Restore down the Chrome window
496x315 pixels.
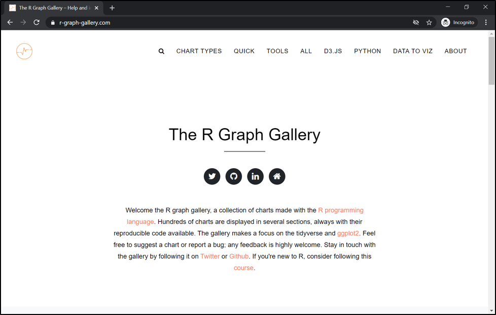point(467,7)
